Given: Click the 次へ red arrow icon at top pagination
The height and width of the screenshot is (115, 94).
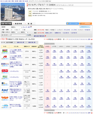Looking at the screenshot, I should [92, 39].
